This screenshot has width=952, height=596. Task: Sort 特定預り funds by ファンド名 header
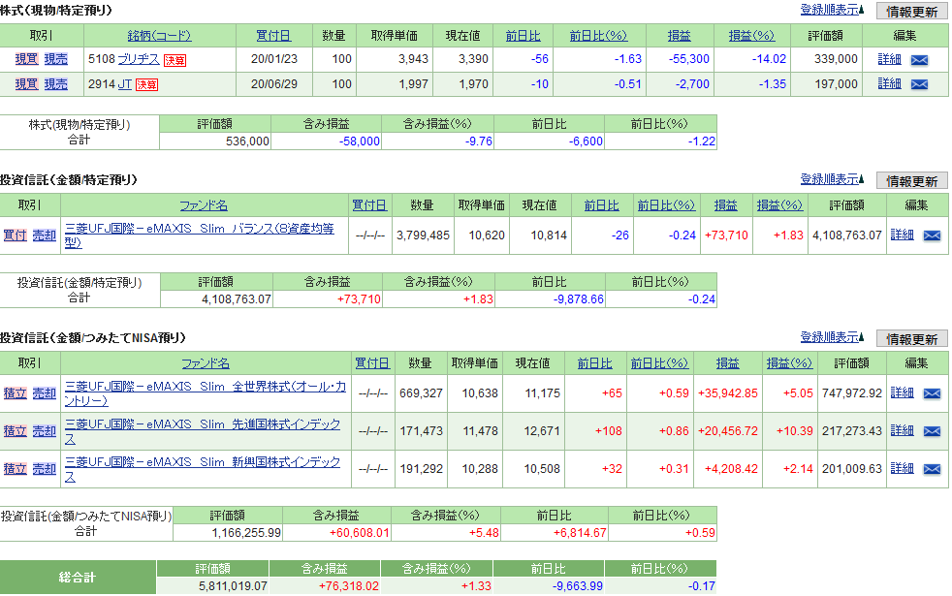coord(204,205)
